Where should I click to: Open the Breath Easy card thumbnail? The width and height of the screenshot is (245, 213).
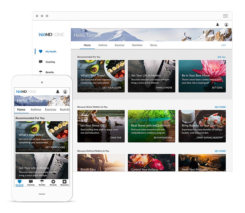(x=101, y=163)
